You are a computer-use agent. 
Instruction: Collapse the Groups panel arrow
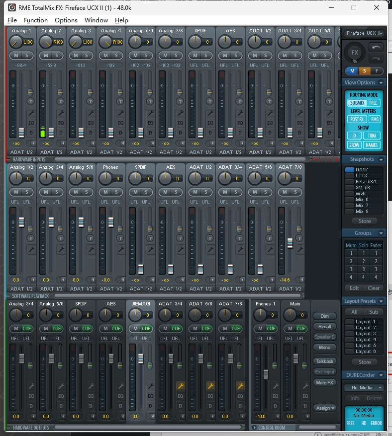tap(381, 233)
